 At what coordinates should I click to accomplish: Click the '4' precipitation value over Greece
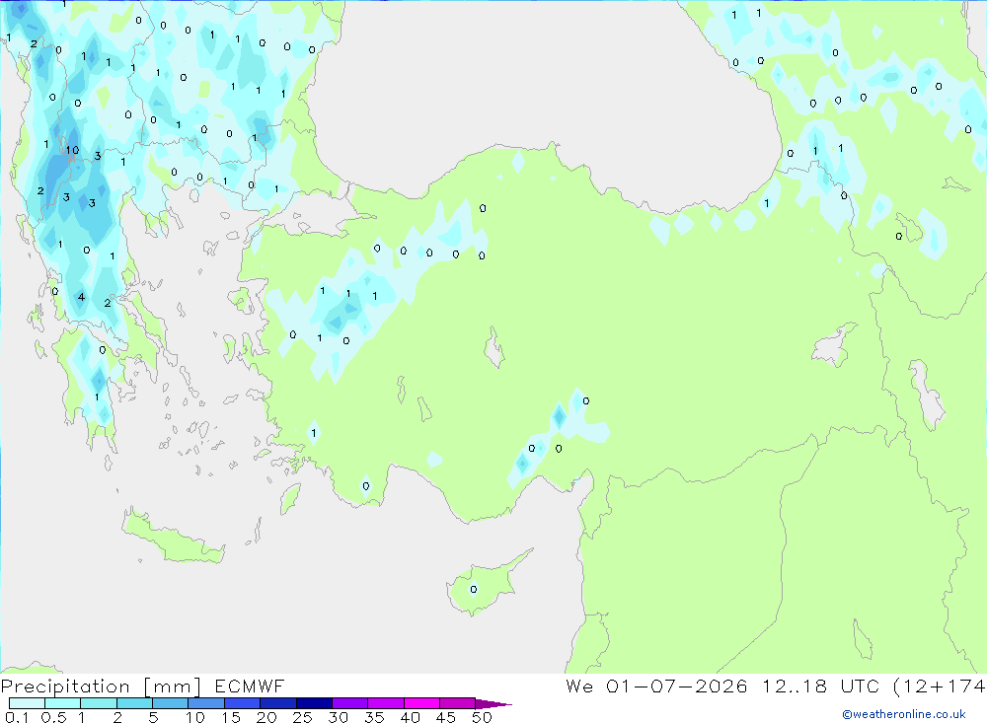81,297
